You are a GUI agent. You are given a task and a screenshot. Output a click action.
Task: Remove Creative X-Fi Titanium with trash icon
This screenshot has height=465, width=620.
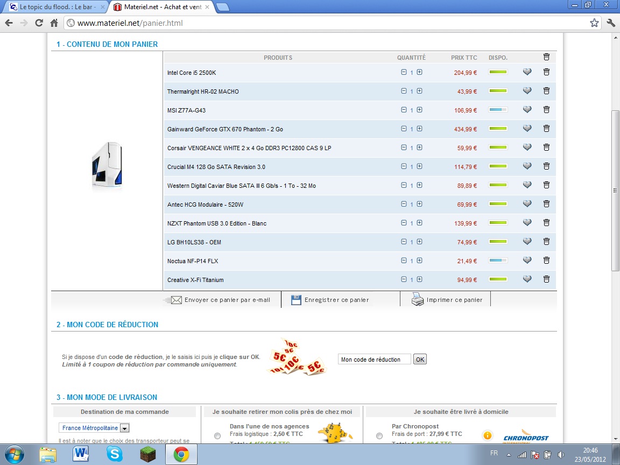tap(546, 279)
